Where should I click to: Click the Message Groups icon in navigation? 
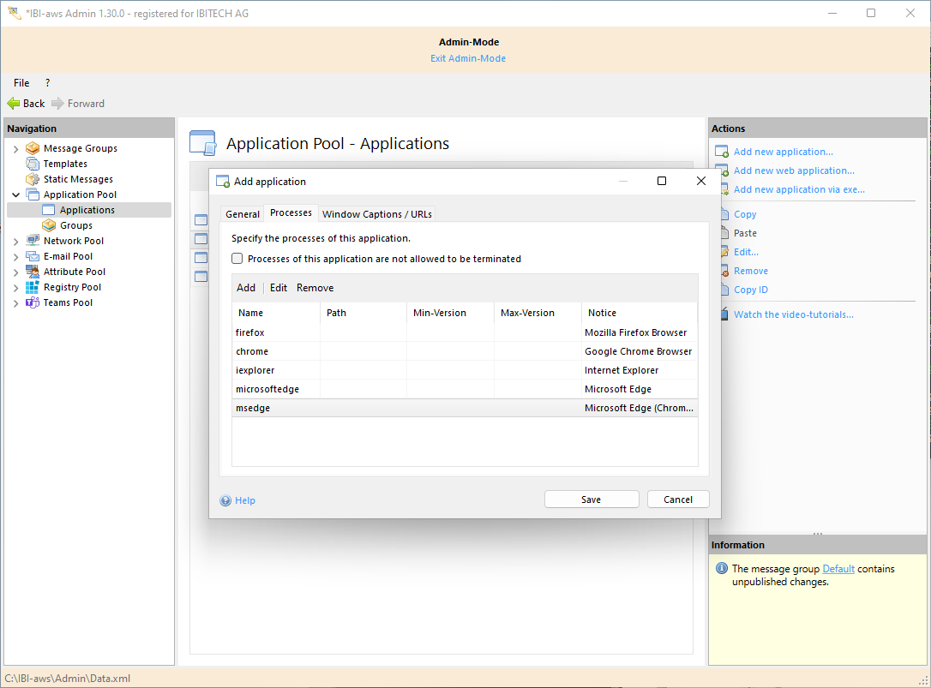33,148
